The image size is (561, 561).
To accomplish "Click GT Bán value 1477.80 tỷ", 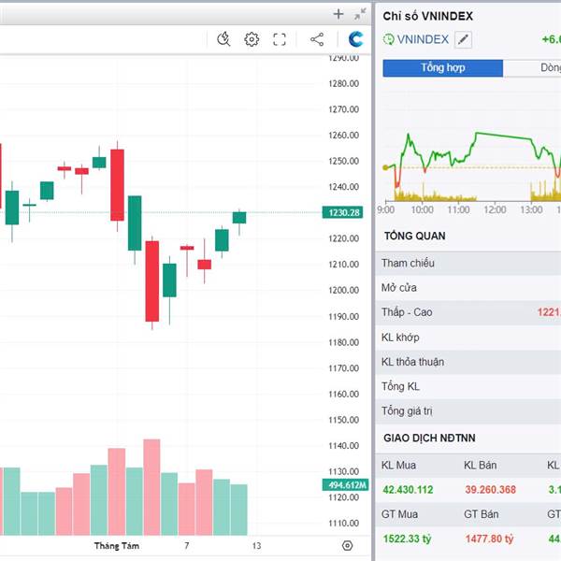I will point(489,539).
